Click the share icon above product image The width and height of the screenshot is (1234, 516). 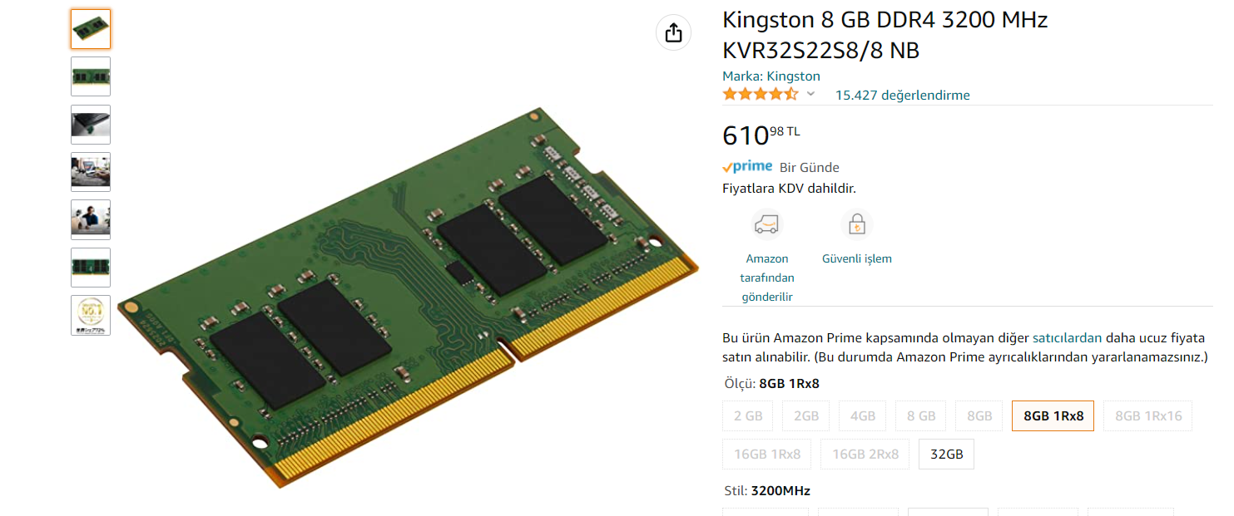click(x=674, y=32)
